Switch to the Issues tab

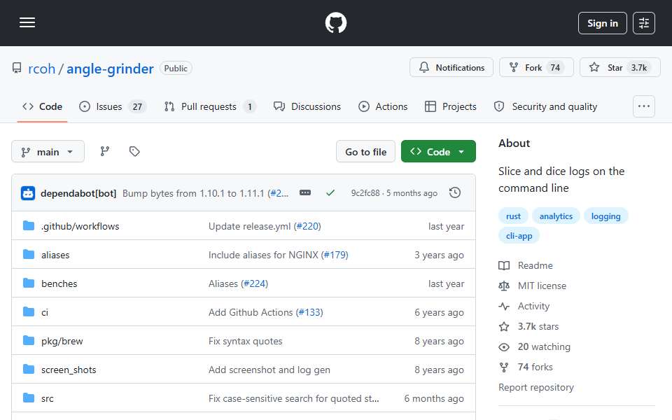click(x=113, y=106)
